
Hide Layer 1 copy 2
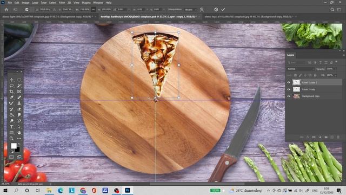(289, 82)
